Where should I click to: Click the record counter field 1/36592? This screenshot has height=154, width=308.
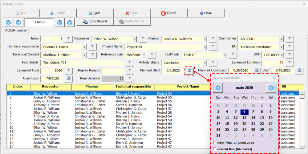[39, 22]
